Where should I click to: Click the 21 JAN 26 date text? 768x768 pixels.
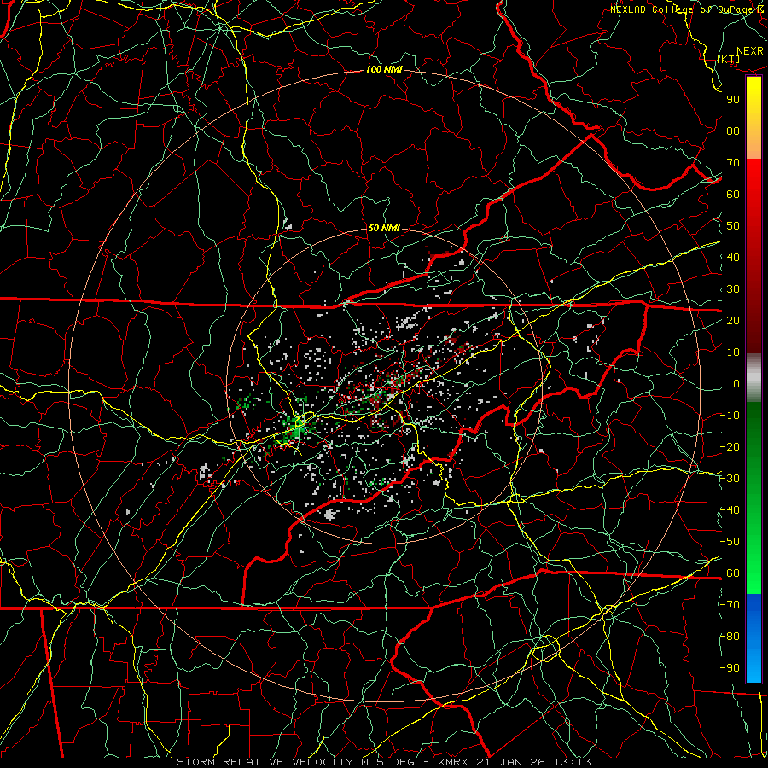[x=512, y=762]
